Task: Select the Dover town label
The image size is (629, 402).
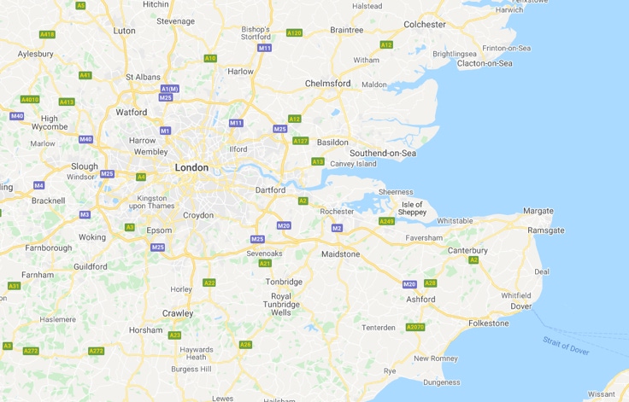Action: point(521,306)
